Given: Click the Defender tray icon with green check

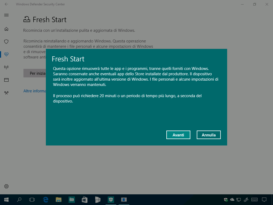Looking at the screenshot, I should click(x=226, y=200).
